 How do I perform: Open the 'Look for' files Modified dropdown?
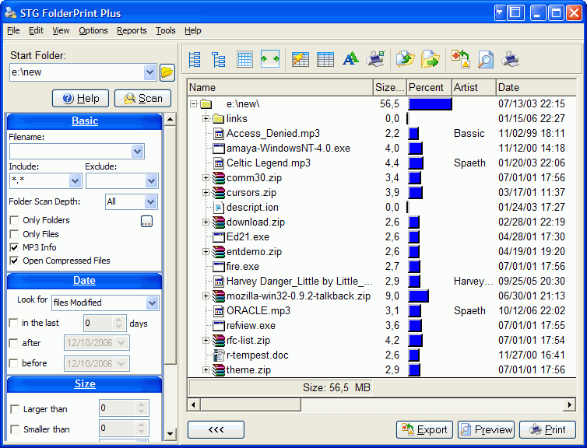152,303
